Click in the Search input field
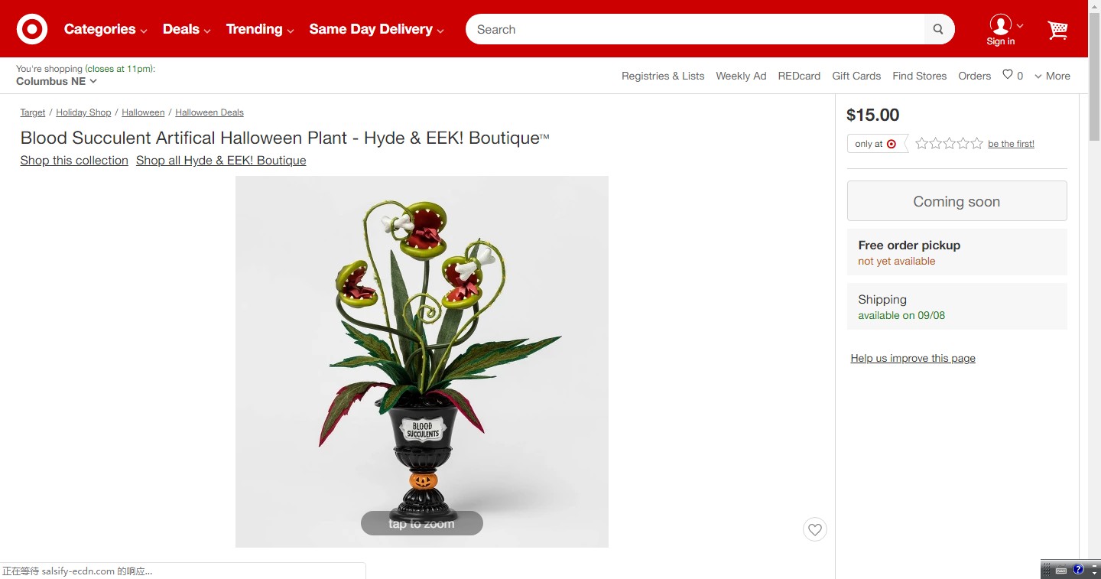Viewport: 1101px width, 579px height. point(696,29)
